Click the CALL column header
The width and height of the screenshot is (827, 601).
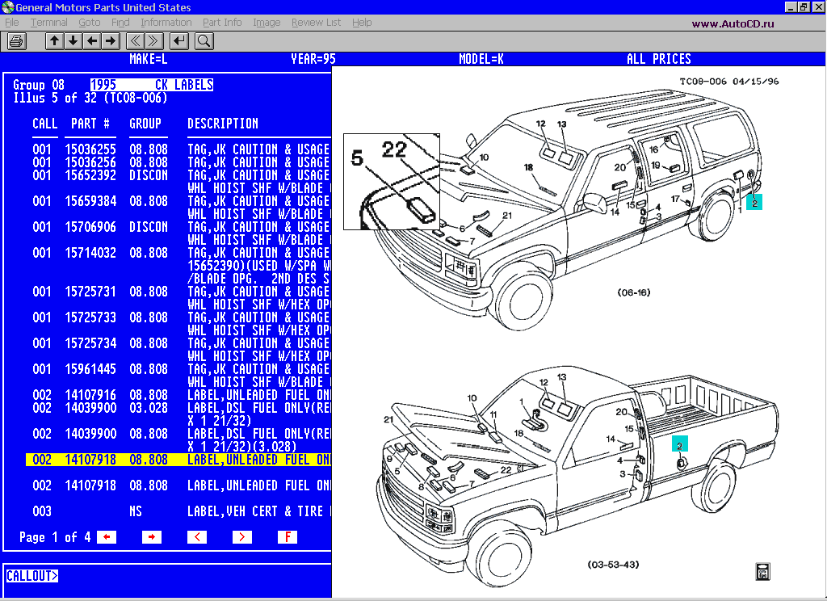(45, 124)
